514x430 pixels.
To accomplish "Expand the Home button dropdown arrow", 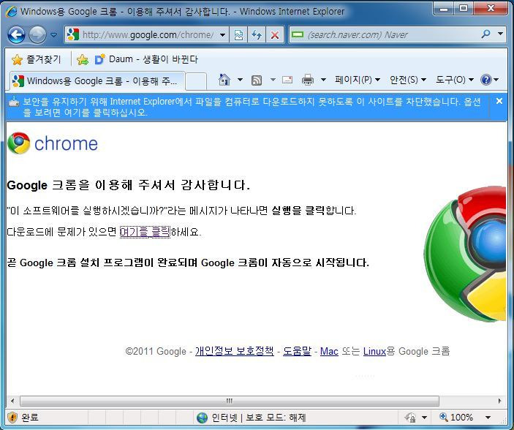I will point(240,80).
